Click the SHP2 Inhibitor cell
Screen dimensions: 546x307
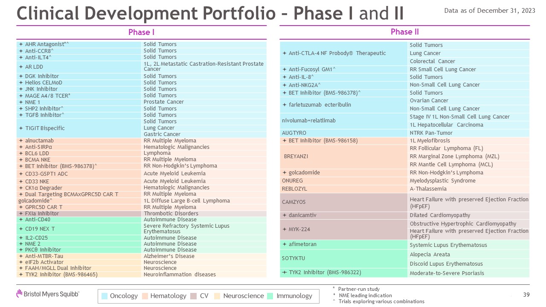tap(79, 109)
